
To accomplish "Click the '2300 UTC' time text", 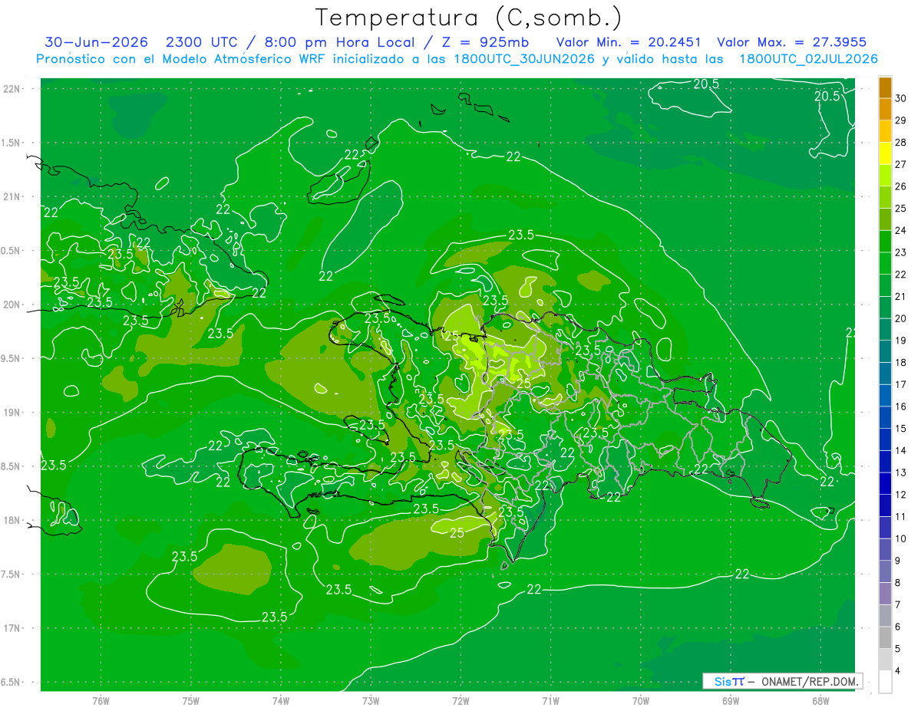I will tap(201, 42).
